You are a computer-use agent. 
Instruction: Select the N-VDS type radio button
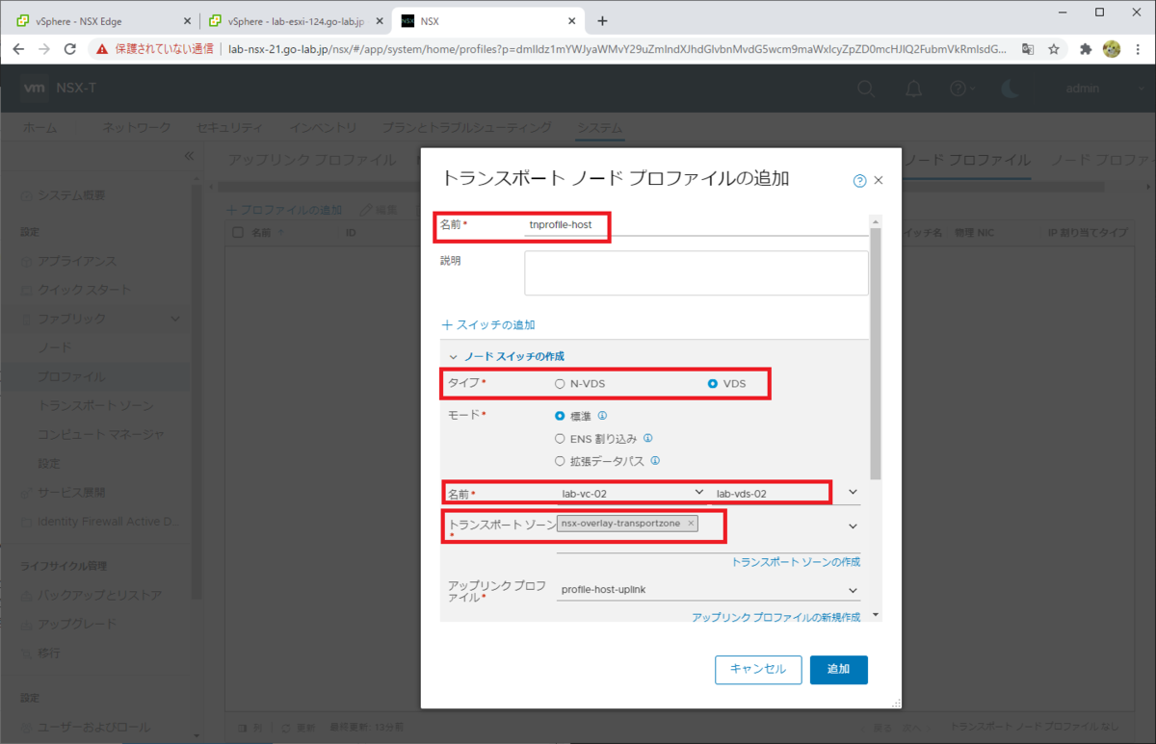tap(560, 383)
